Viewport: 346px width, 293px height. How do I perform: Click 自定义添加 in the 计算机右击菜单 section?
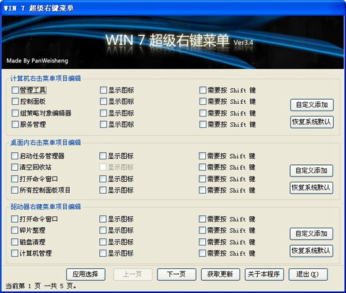pyautogui.click(x=312, y=105)
